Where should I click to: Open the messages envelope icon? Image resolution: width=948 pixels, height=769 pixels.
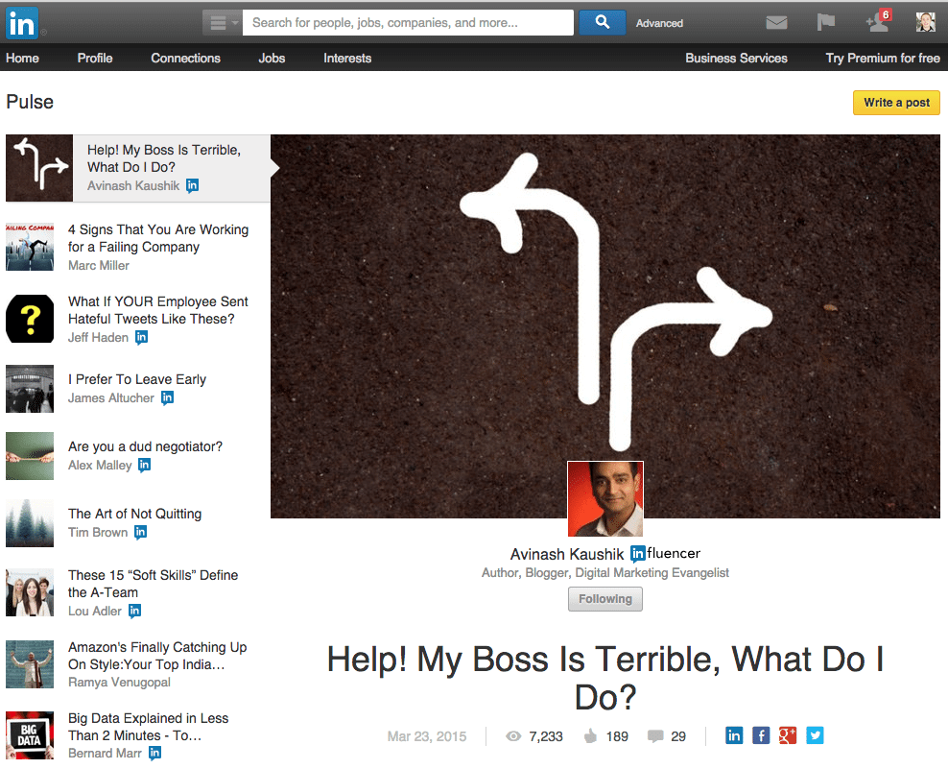[776, 23]
